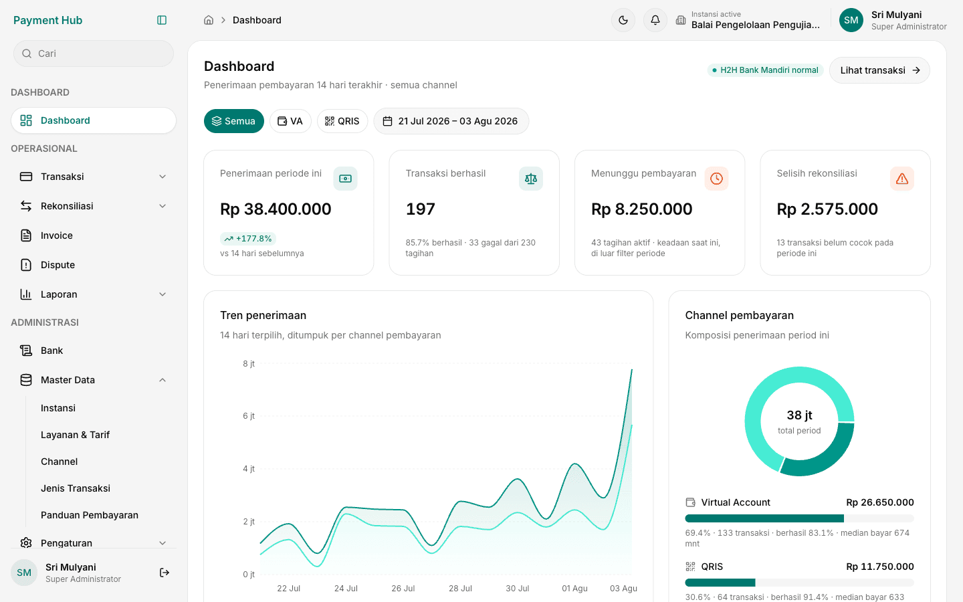Screen dimensions: 963x602
Task: Click the warning icon on Selisih rekonsiliasi card
Action: (902, 179)
